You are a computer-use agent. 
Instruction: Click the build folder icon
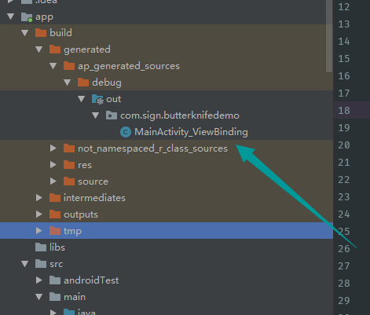pos(41,33)
